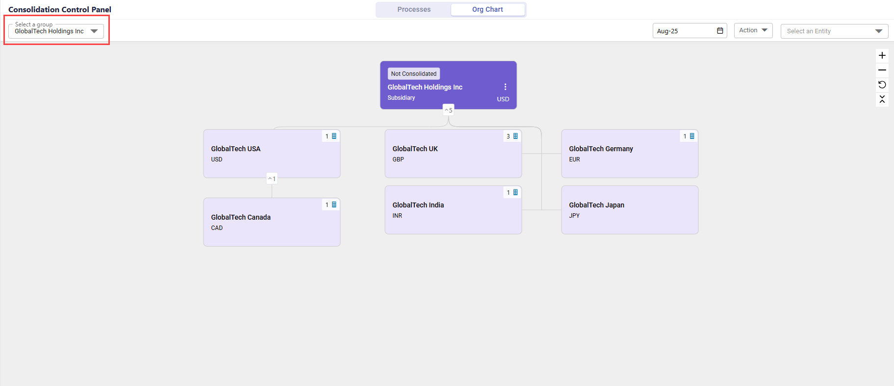Collapse all nodes with the fit icon
This screenshot has width=894, height=386.
pyautogui.click(x=882, y=99)
